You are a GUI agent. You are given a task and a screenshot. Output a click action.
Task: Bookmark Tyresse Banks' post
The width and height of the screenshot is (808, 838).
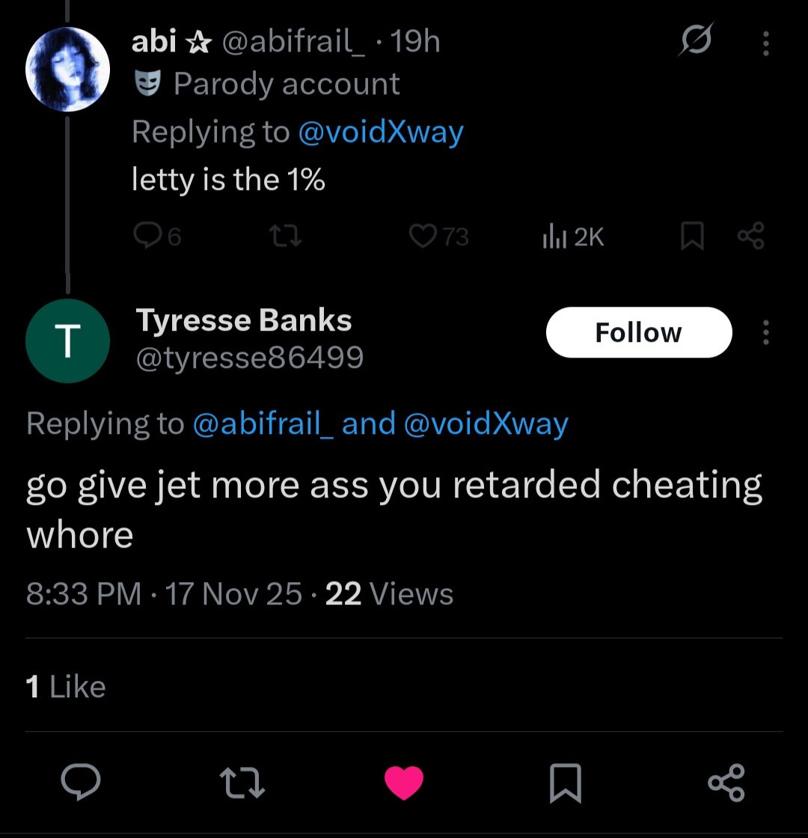[566, 783]
